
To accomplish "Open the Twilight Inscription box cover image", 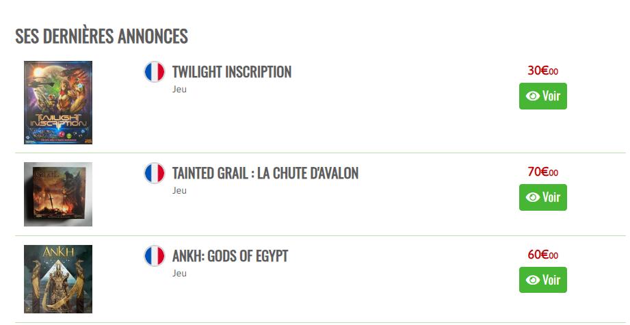I will [x=58, y=103].
